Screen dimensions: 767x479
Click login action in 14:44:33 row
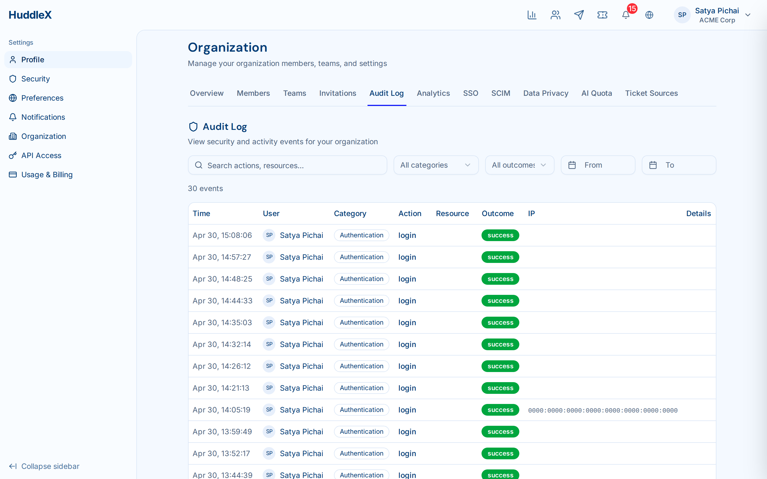[407, 301]
